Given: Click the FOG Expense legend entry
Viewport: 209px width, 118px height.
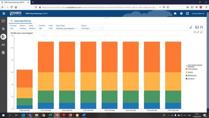Looking at the screenshot, I should pyautogui.click(x=192, y=69).
